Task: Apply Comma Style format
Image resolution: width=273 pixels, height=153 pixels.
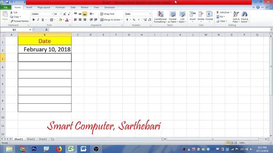Action: point(139,20)
